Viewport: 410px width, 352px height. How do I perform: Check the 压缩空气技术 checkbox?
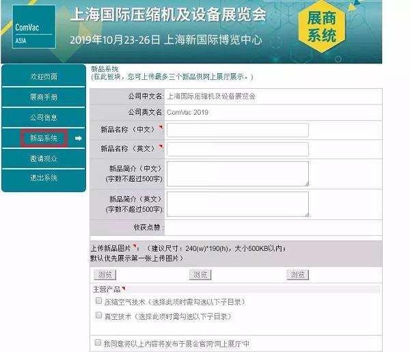click(98, 301)
